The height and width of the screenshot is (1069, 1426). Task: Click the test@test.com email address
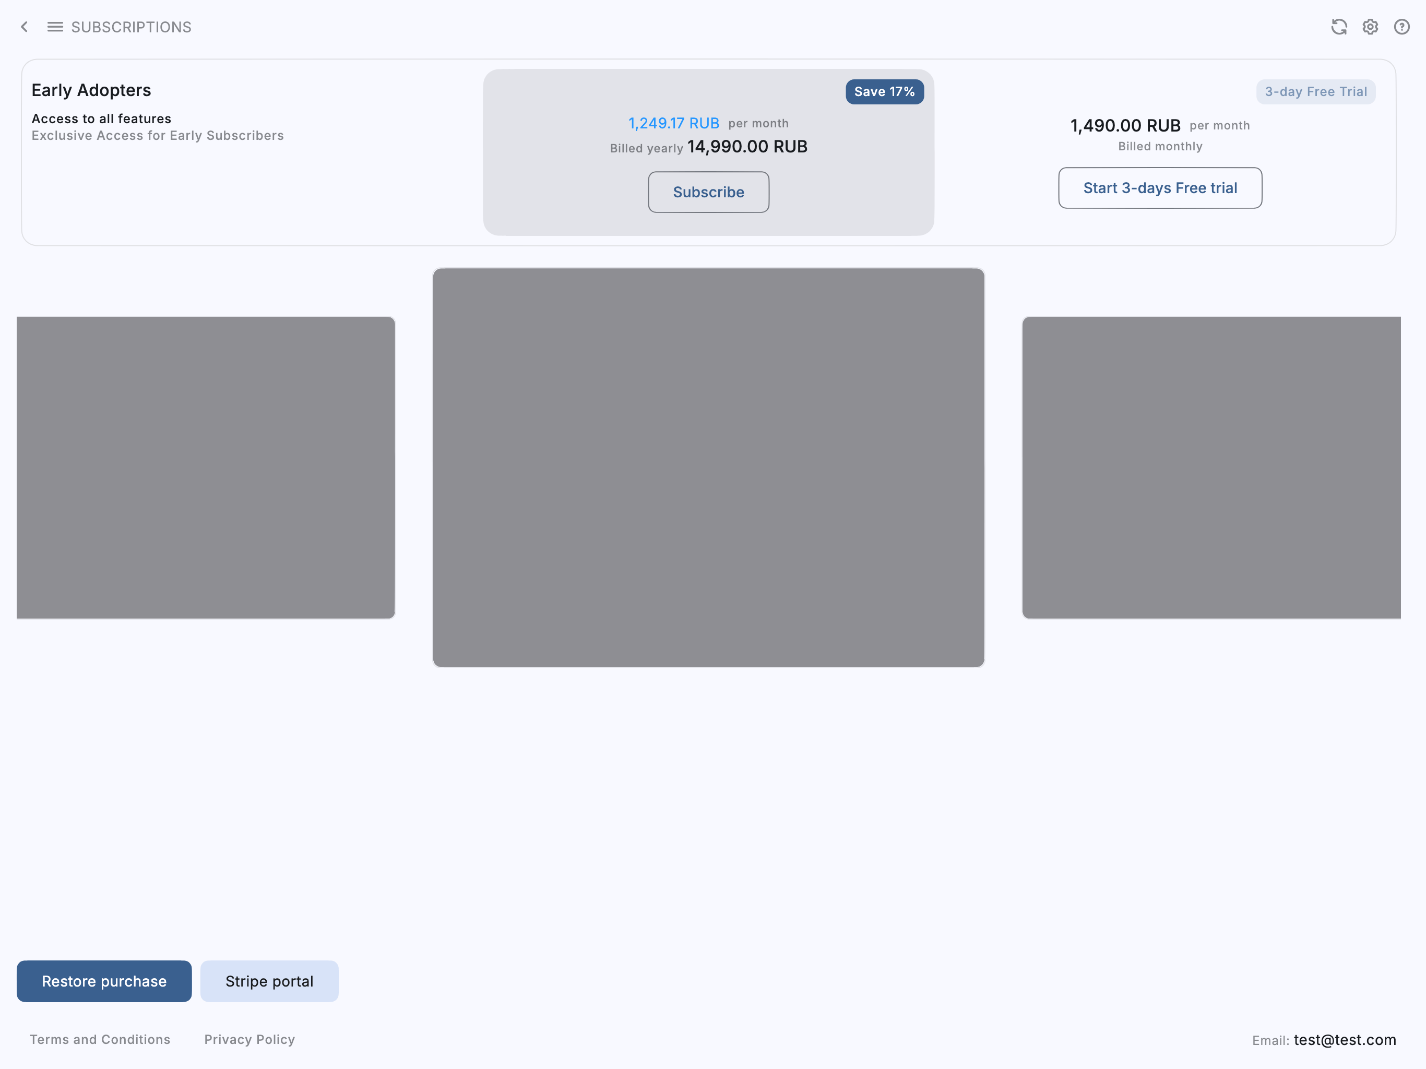pyautogui.click(x=1344, y=1040)
